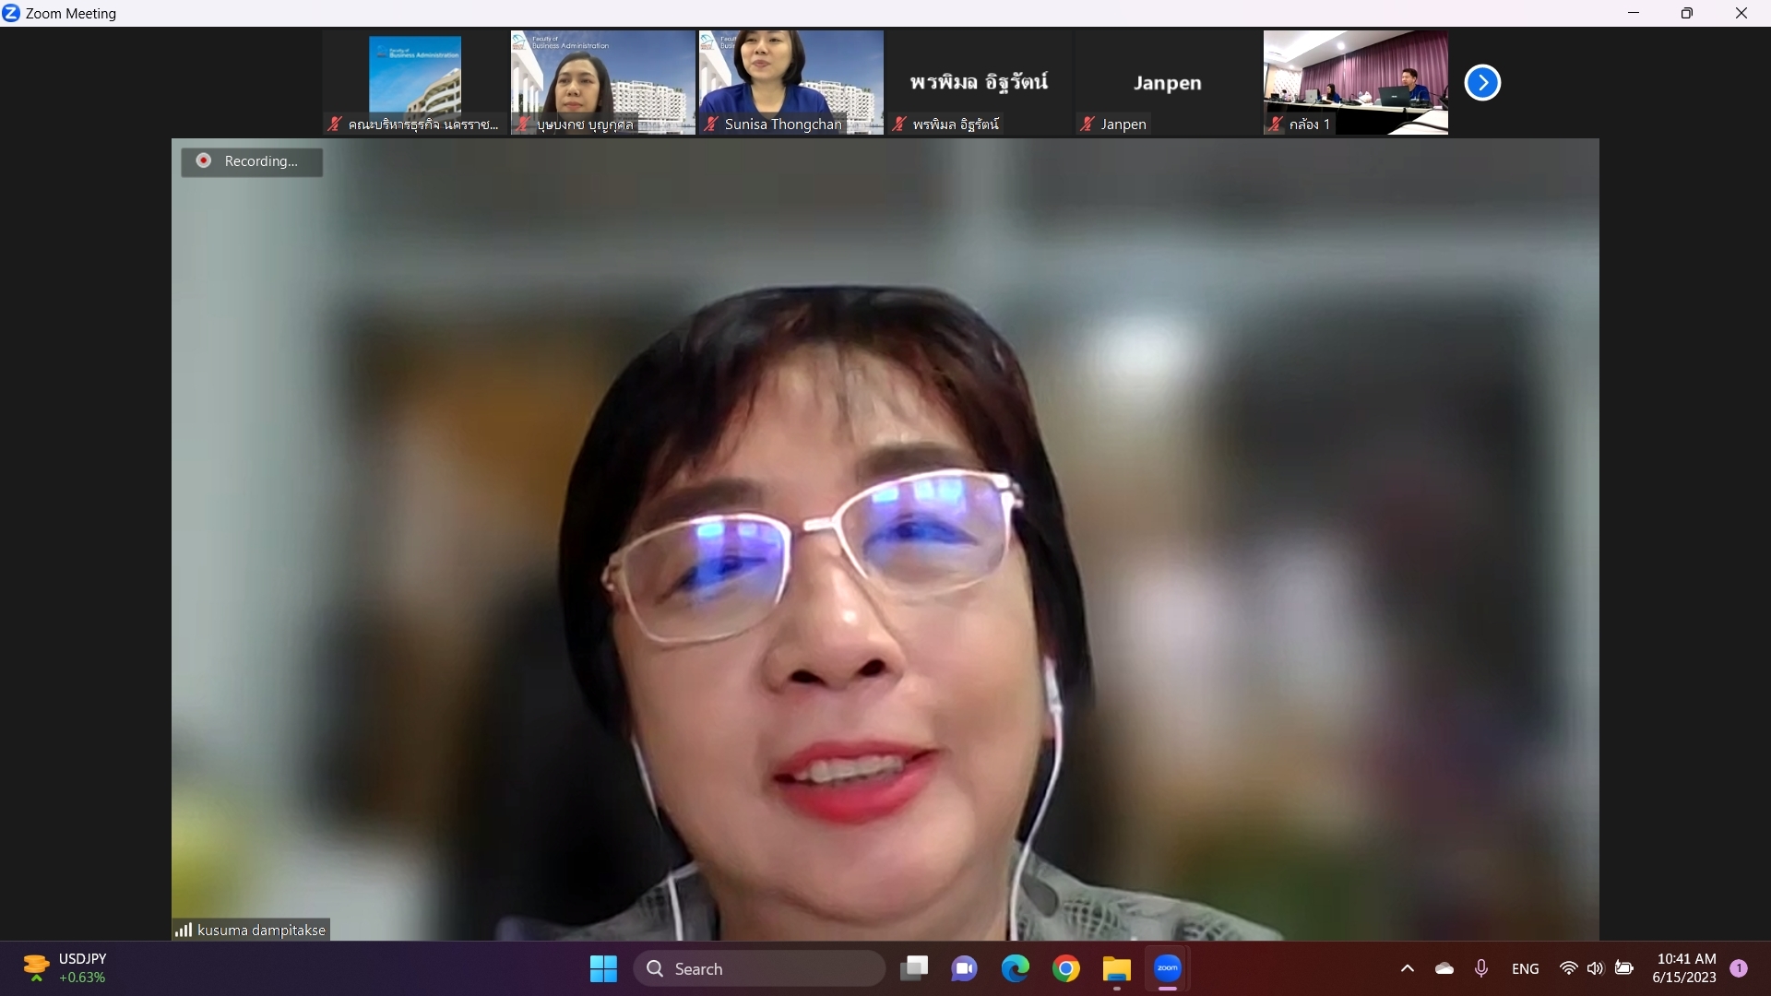Image resolution: width=1771 pixels, height=996 pixels.
Task: Click the kusuma dampitakse name label
Action: click(x=261, y=930)
